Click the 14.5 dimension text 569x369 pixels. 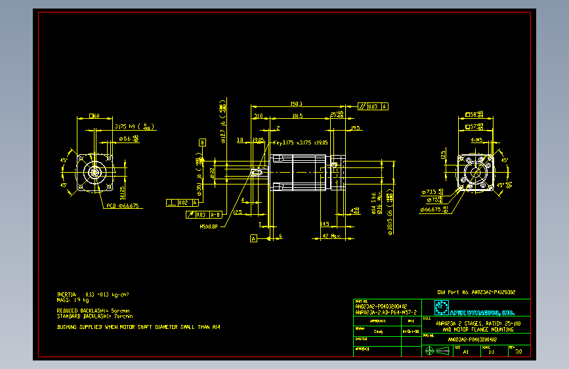click(x=325, y=224)
